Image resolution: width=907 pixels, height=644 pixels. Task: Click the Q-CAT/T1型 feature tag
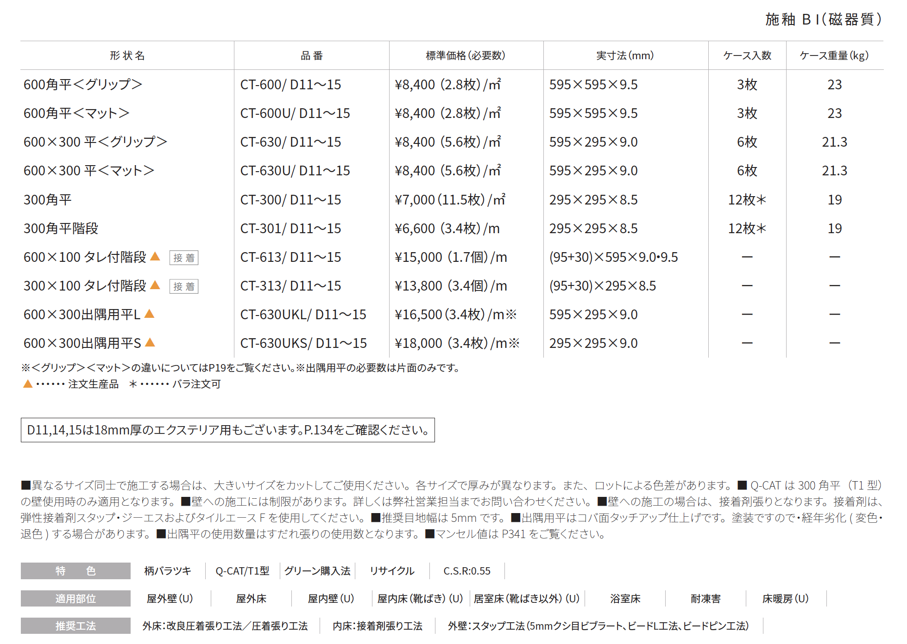(x=242, y=571)
